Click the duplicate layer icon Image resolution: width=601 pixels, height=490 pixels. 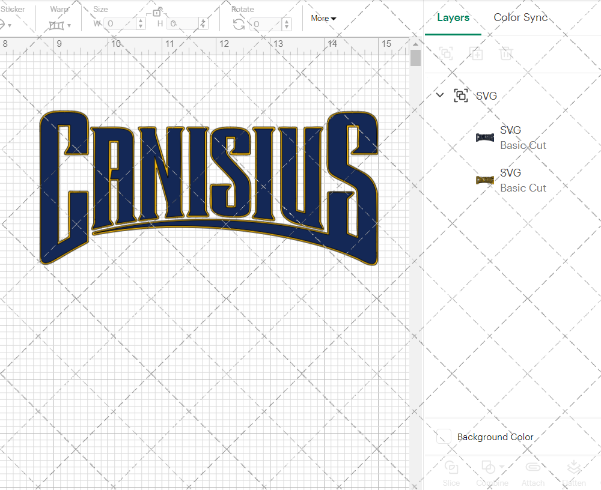tap(476, 53)
